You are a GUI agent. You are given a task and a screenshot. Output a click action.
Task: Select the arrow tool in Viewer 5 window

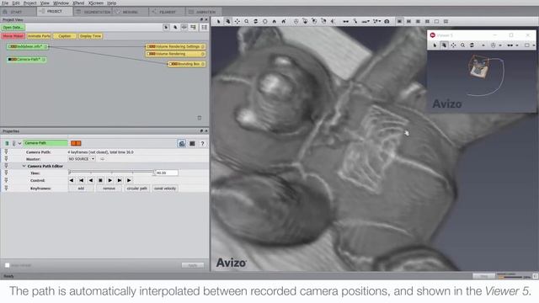tap(435, 45)
